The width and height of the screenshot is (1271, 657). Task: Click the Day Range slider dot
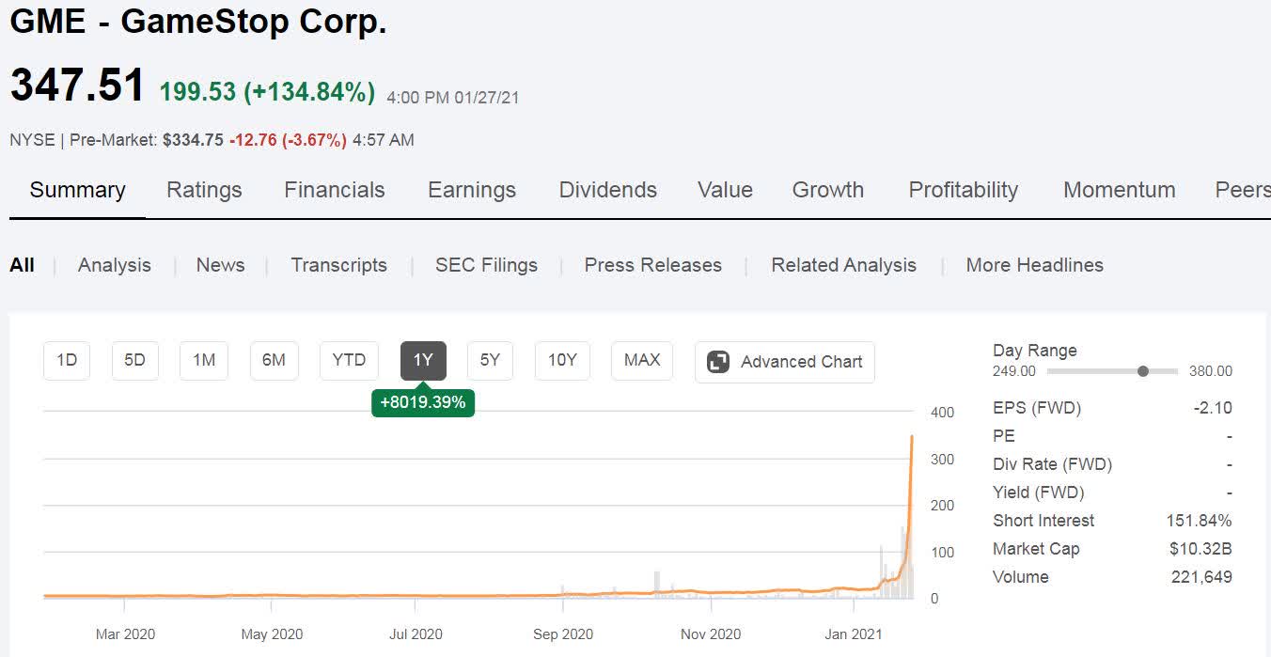point(1143,371)
